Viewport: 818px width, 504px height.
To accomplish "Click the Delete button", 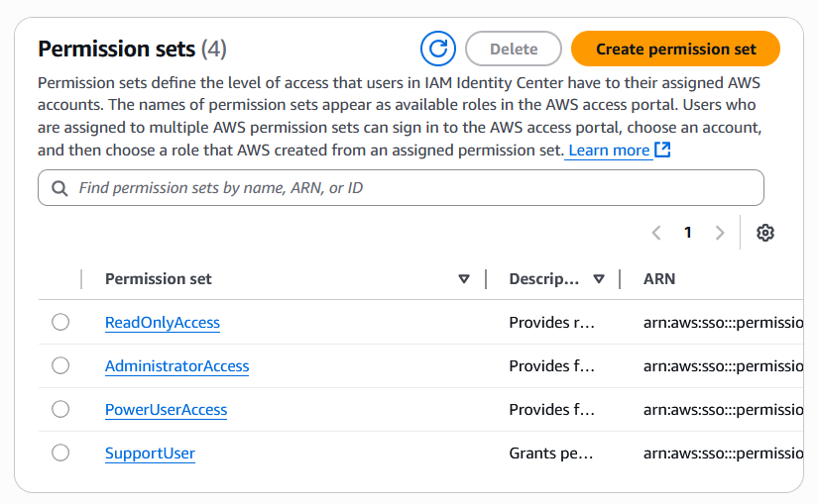I will 514,49.
